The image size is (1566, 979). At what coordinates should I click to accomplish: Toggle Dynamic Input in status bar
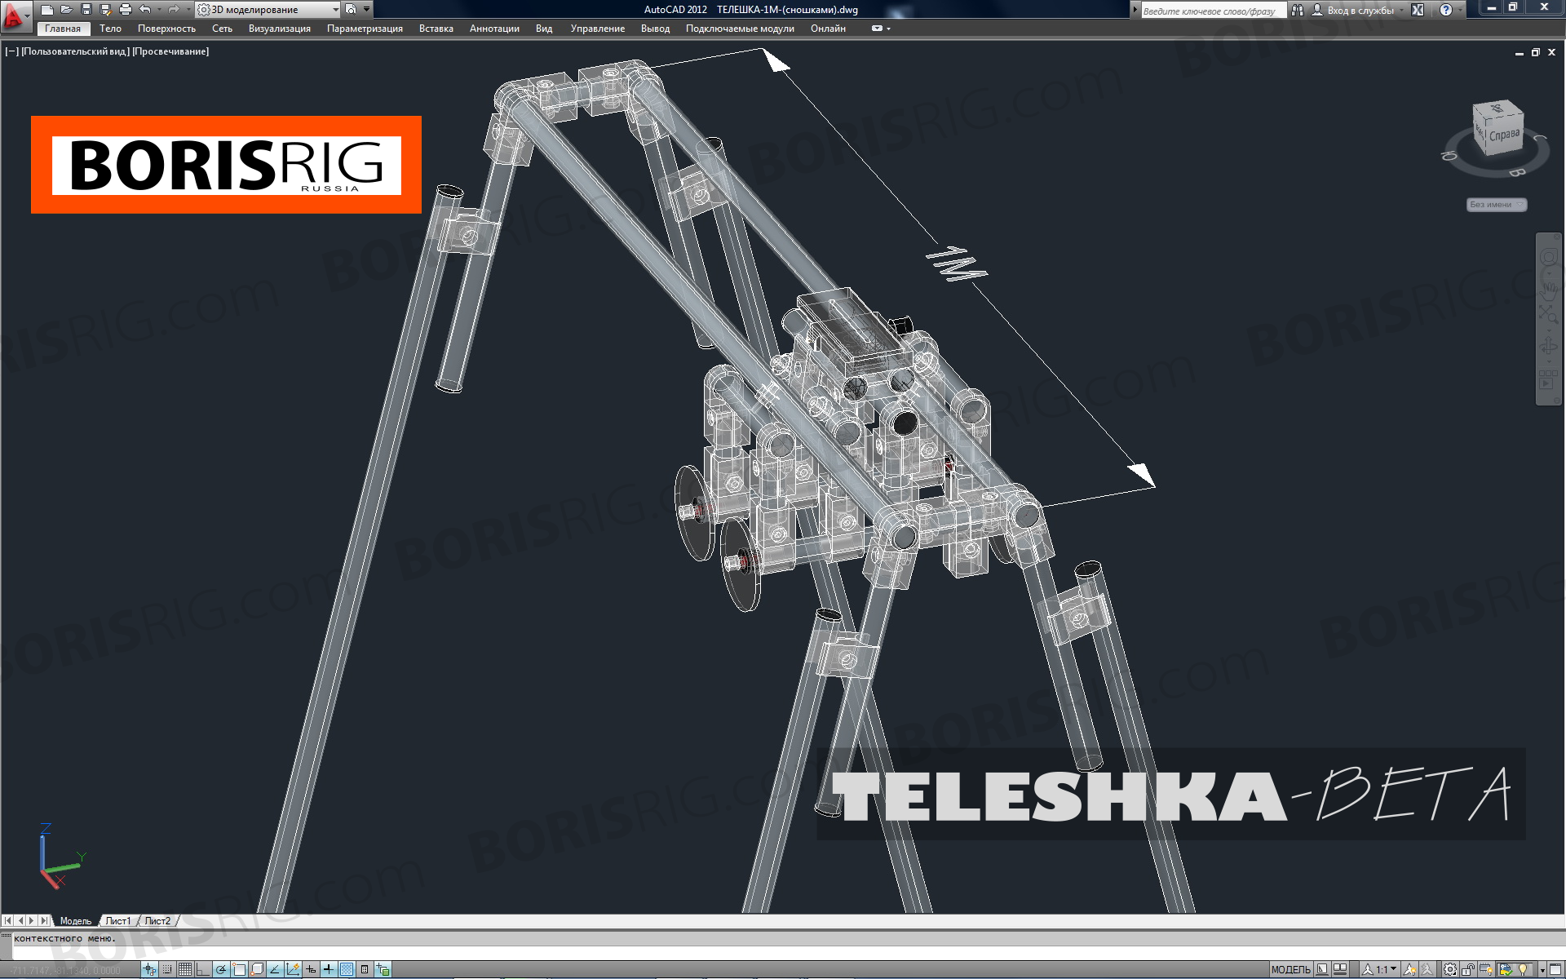point(311,969)
